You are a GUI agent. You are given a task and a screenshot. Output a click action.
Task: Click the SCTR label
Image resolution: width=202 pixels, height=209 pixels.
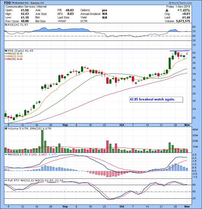point(84,21)
